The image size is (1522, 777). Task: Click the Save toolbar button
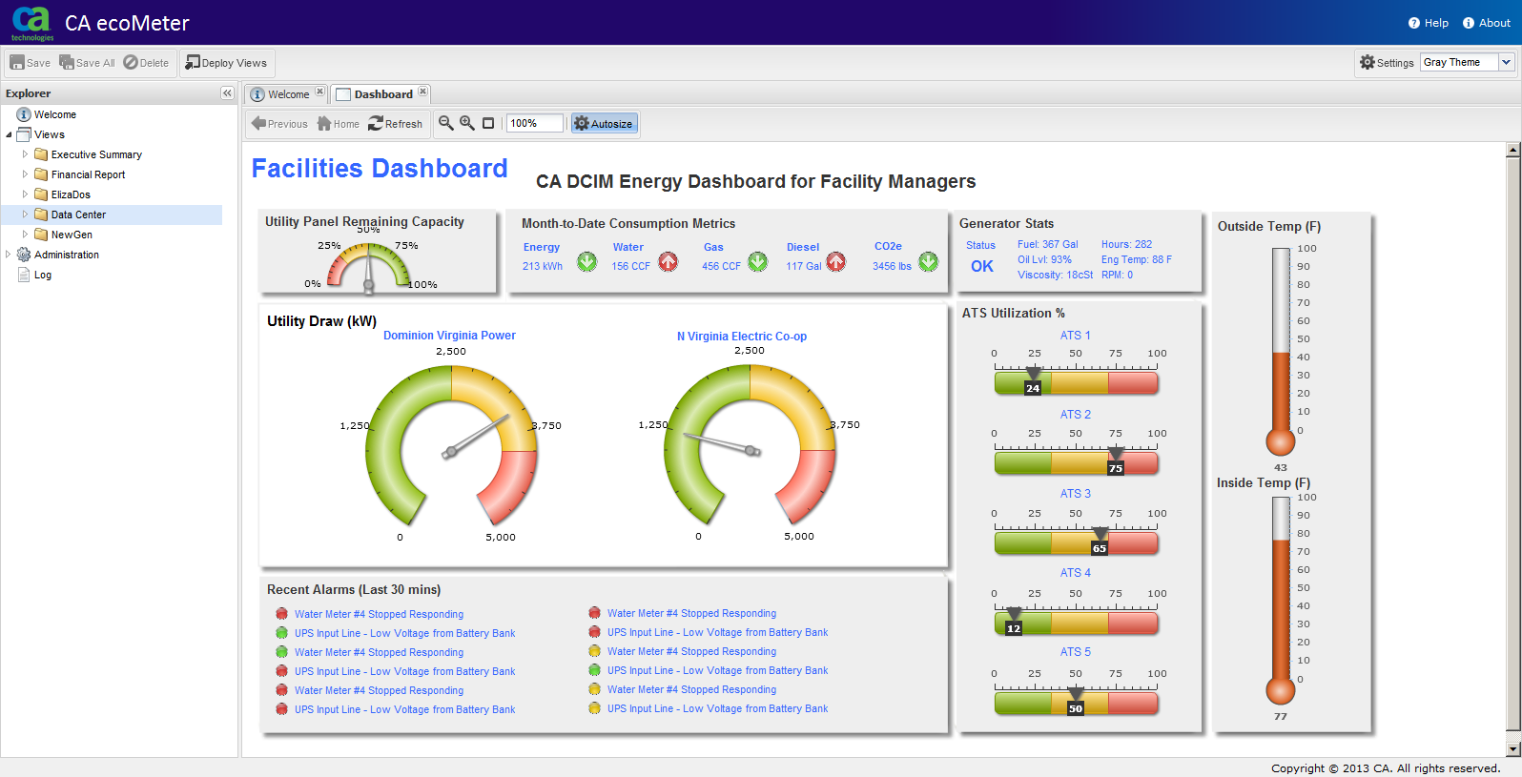[x=30, y=63]
